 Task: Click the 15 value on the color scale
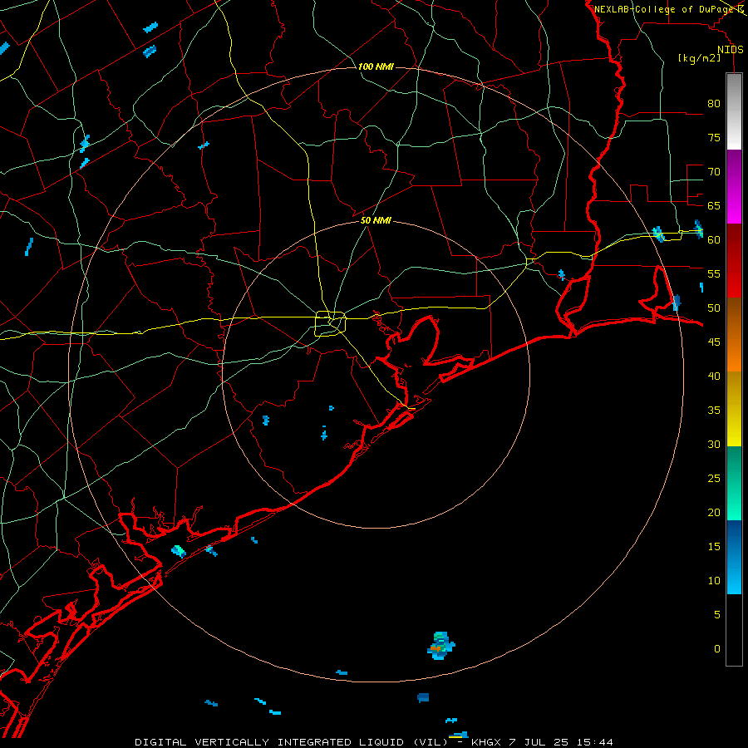714,547
